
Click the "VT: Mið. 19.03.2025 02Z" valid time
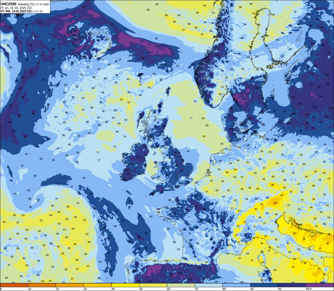point(16,11)
